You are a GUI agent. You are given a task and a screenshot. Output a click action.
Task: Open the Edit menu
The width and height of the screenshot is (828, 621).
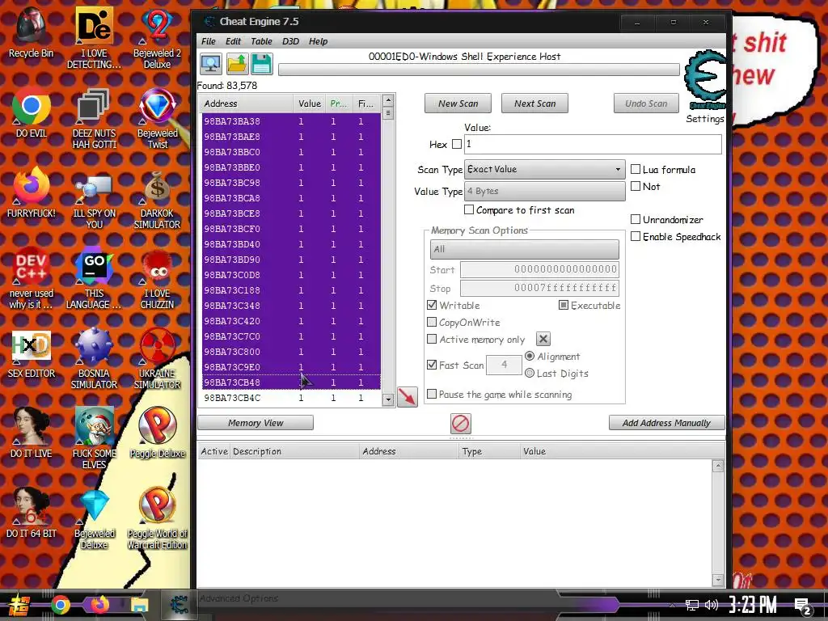pos(233,41)
